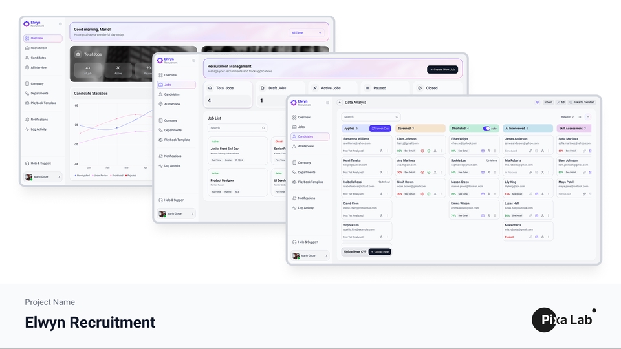
Task: Reject Liam Johnson with the red X icon
Action: (422, 151)
